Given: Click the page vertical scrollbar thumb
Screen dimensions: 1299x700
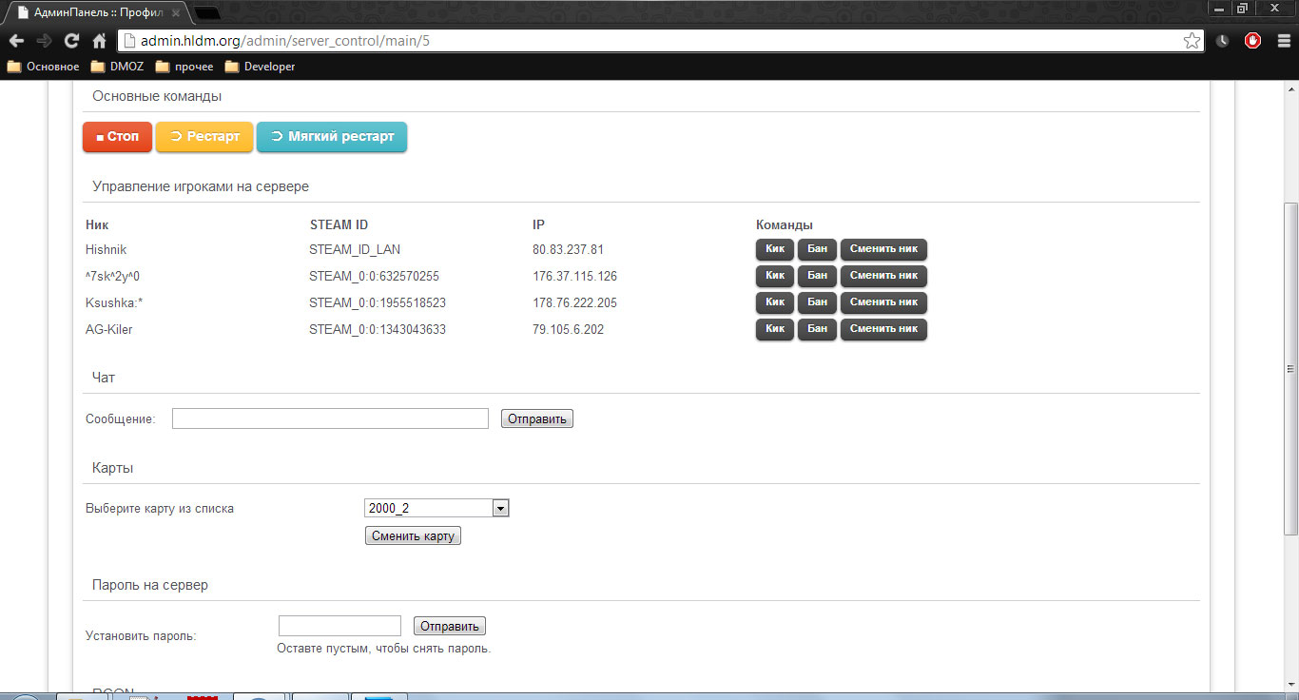Looking at the screenshot, I should tap(1290, 369).
